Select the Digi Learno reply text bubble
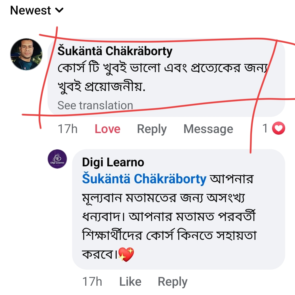Image resolution: width=295 pixels, height=295 pixels. click(x=179, y=209)
